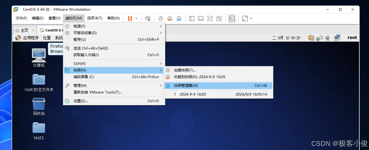
Task: Open the 选项卡(T) menu
Action: coord(95,18)
